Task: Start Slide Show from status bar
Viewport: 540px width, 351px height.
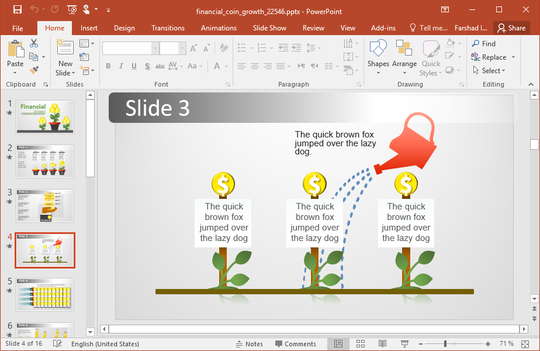Action: pos(404,344)
